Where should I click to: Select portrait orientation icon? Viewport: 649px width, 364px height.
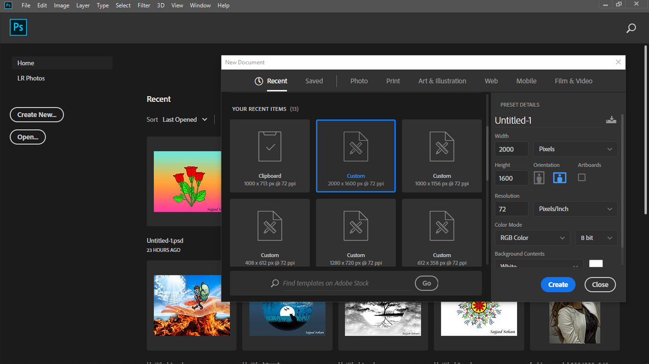point(539,178)
